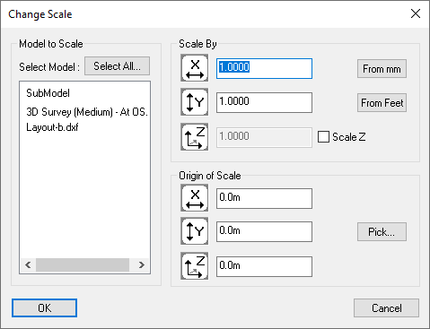Click the Origin of Scale Z icon

(195, 266)
